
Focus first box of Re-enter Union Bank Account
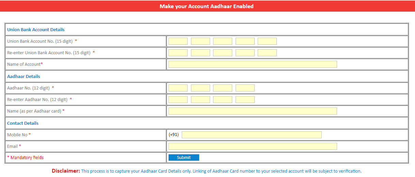[178, 53]
